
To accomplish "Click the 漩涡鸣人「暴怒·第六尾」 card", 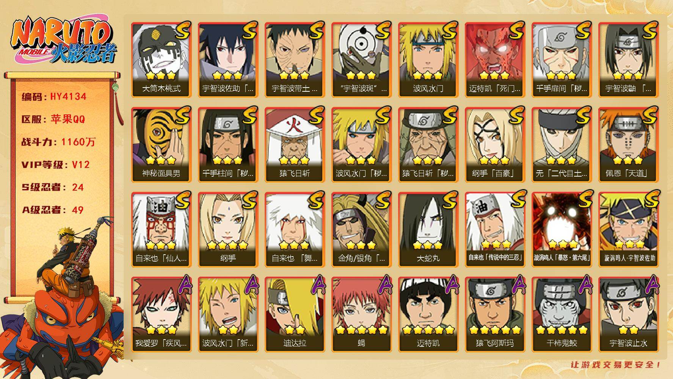I will coord(562,229).
